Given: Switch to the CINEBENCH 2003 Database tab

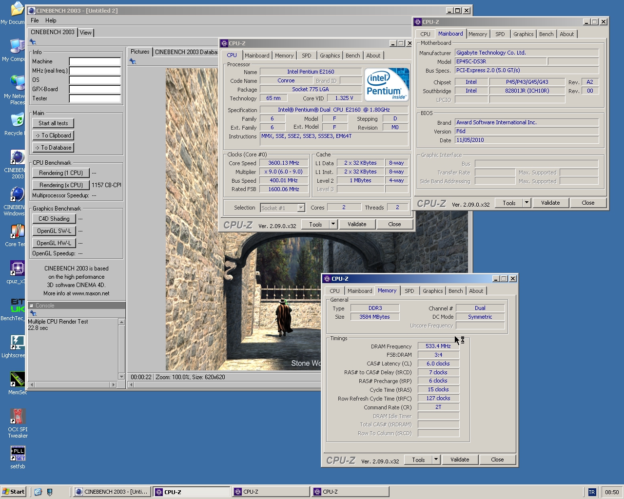Looking at the screenshot, I should pos(186,52).
